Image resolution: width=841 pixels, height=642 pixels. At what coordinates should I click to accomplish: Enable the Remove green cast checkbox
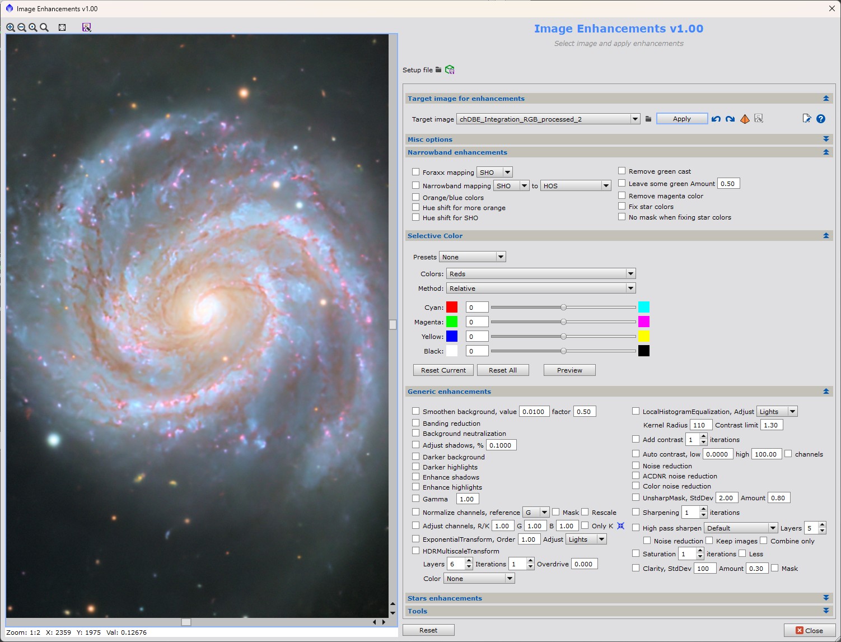tap(622, 171)
